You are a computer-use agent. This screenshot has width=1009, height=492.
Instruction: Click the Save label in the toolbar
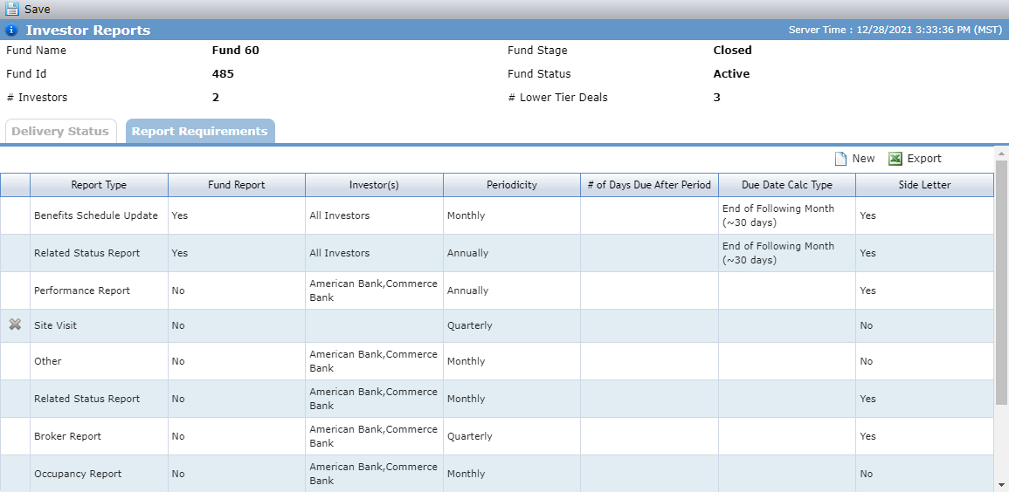[38, 10]
